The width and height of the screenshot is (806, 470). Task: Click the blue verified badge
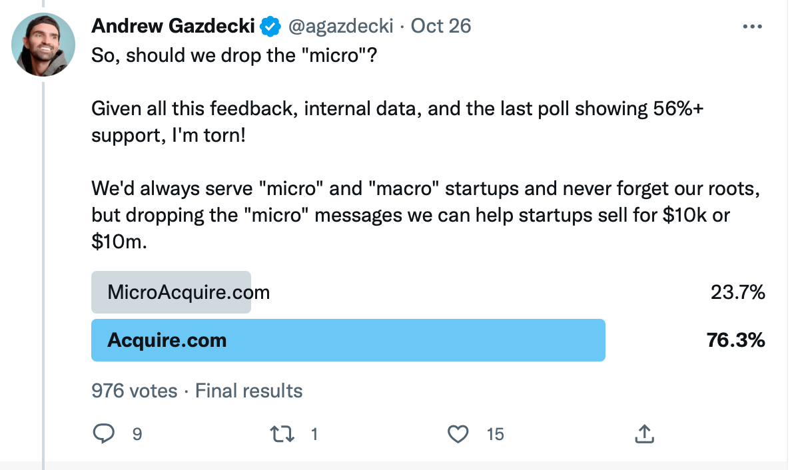point(269,27)
